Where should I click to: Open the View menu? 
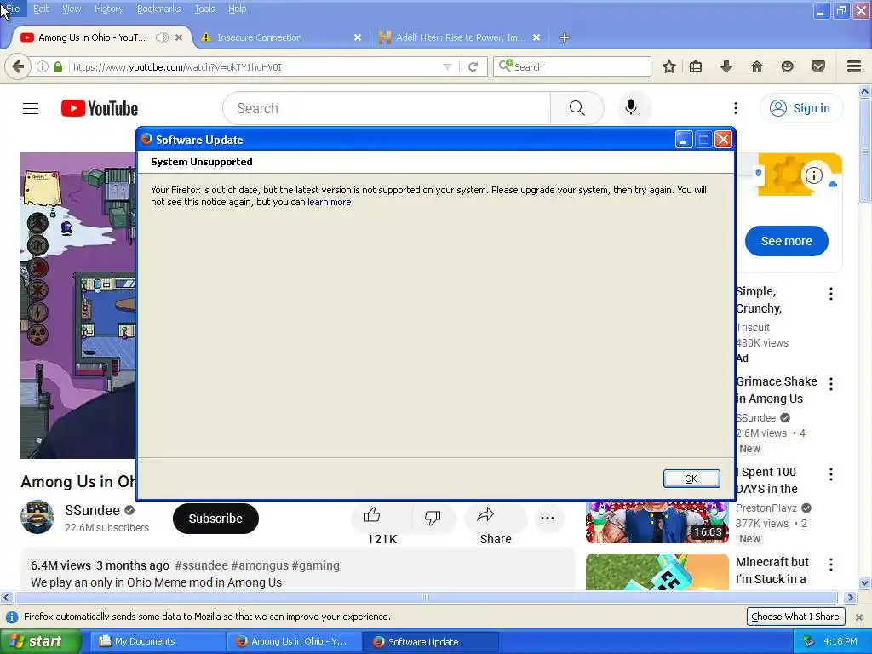(72, 9)
